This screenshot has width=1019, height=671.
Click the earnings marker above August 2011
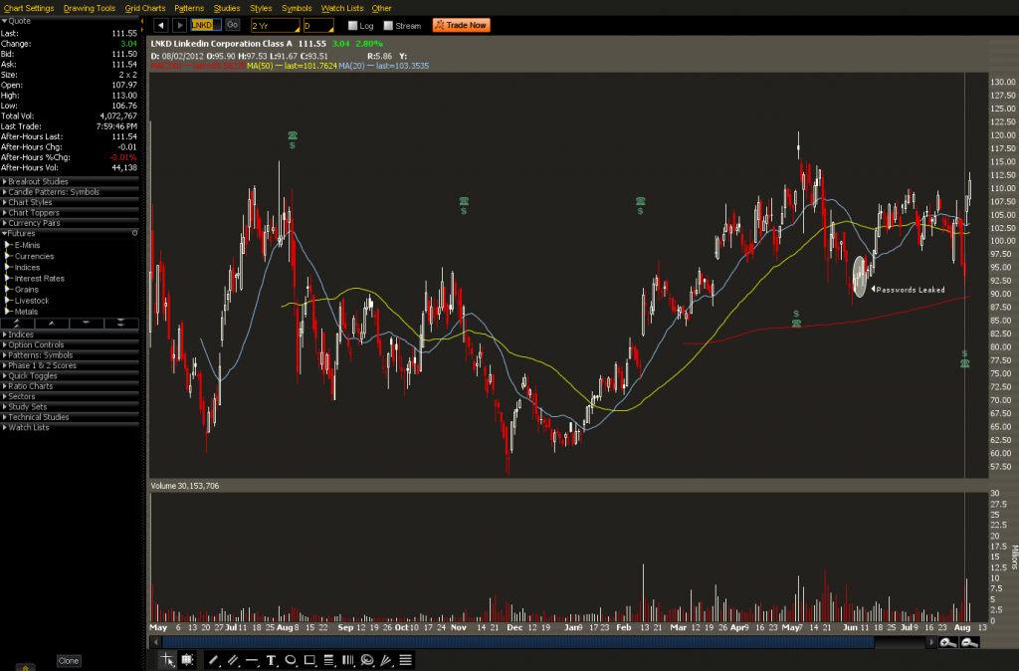pyautogui.click(x=293, y=139)
